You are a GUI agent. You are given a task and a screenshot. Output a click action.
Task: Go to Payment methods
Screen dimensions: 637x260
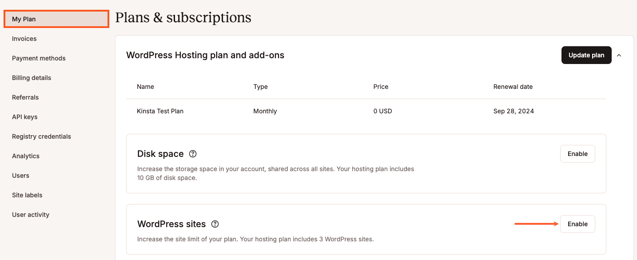click(x=39, y=58)
